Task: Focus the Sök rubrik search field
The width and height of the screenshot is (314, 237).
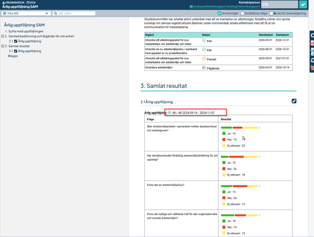Action: pos(74,13)
